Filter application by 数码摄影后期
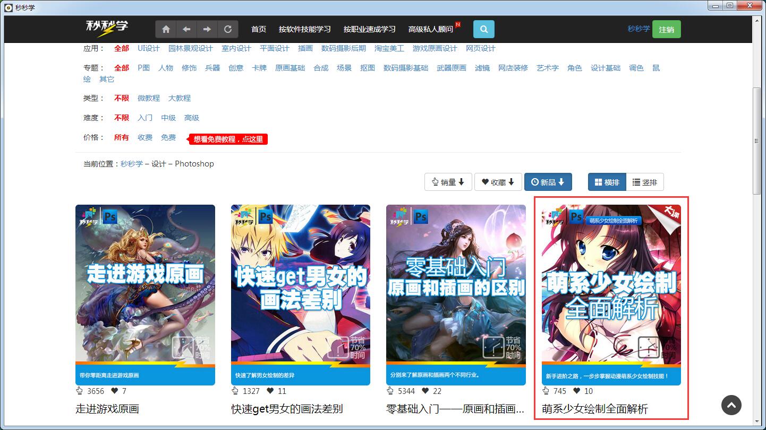Image resolution: width=766 pixels, height=430 pixels. (x=344, y=48)
